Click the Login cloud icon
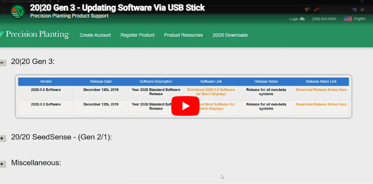 click(302, 19)
